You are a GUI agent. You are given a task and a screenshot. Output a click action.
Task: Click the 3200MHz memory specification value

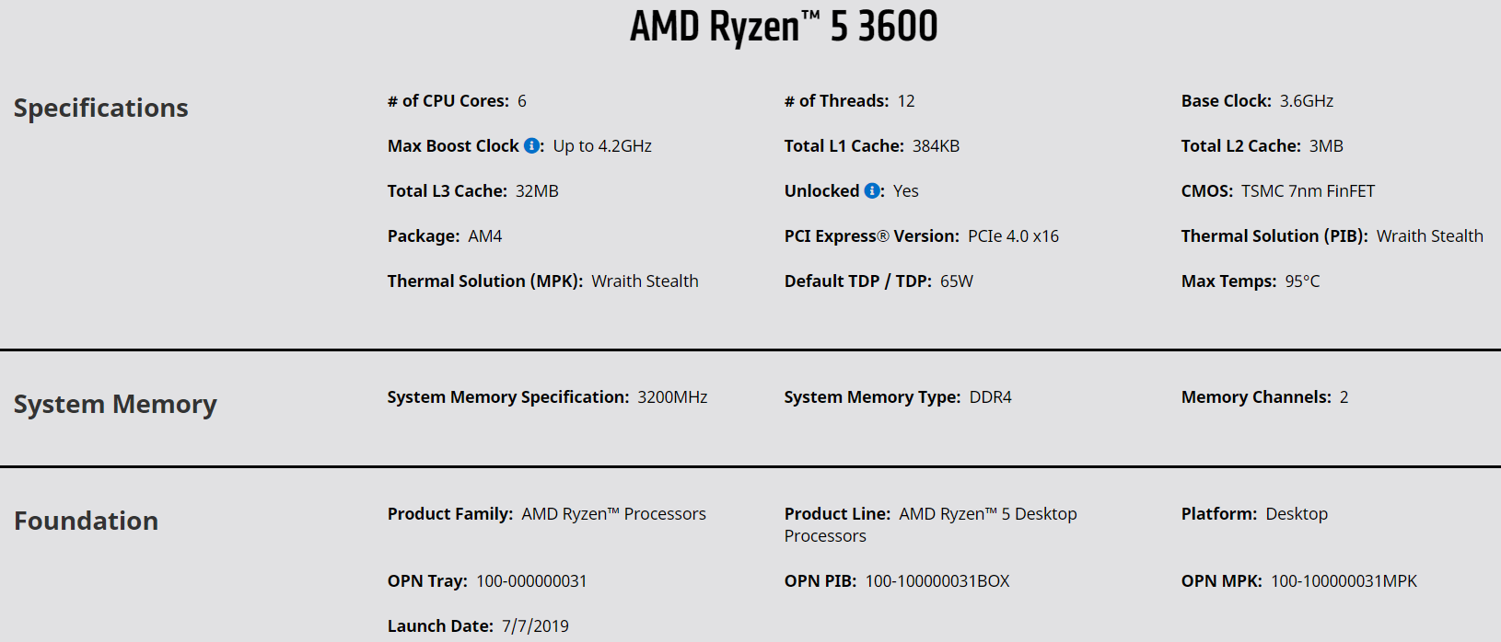(672, 397)
